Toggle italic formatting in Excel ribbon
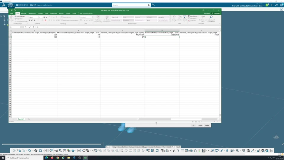This screenshot has width=284, height=160. pyautogui.click(x=32, y=20)
